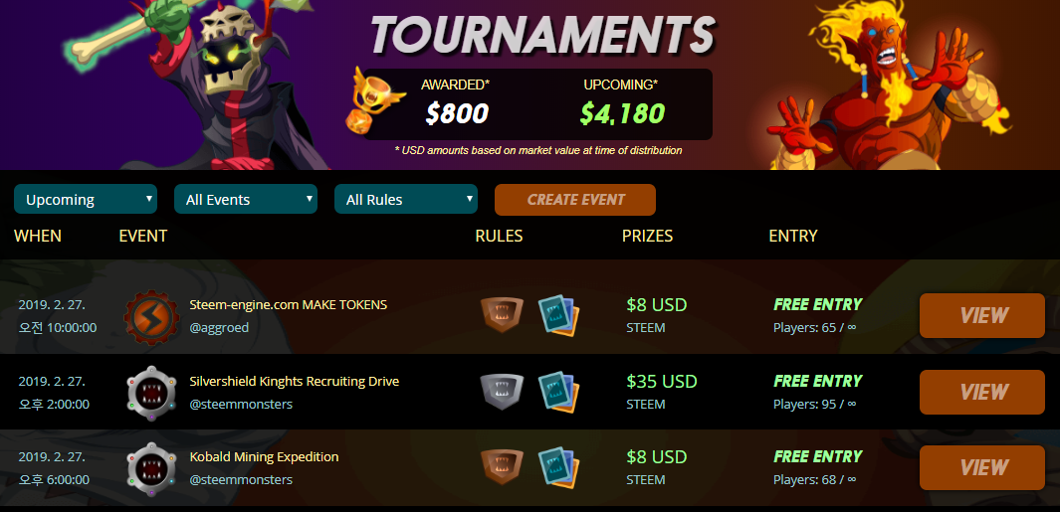This screenshot has width=1060, height=512.
Task: View the Kobald Mining Expedition tournament
Action: [x=982, y=467]
